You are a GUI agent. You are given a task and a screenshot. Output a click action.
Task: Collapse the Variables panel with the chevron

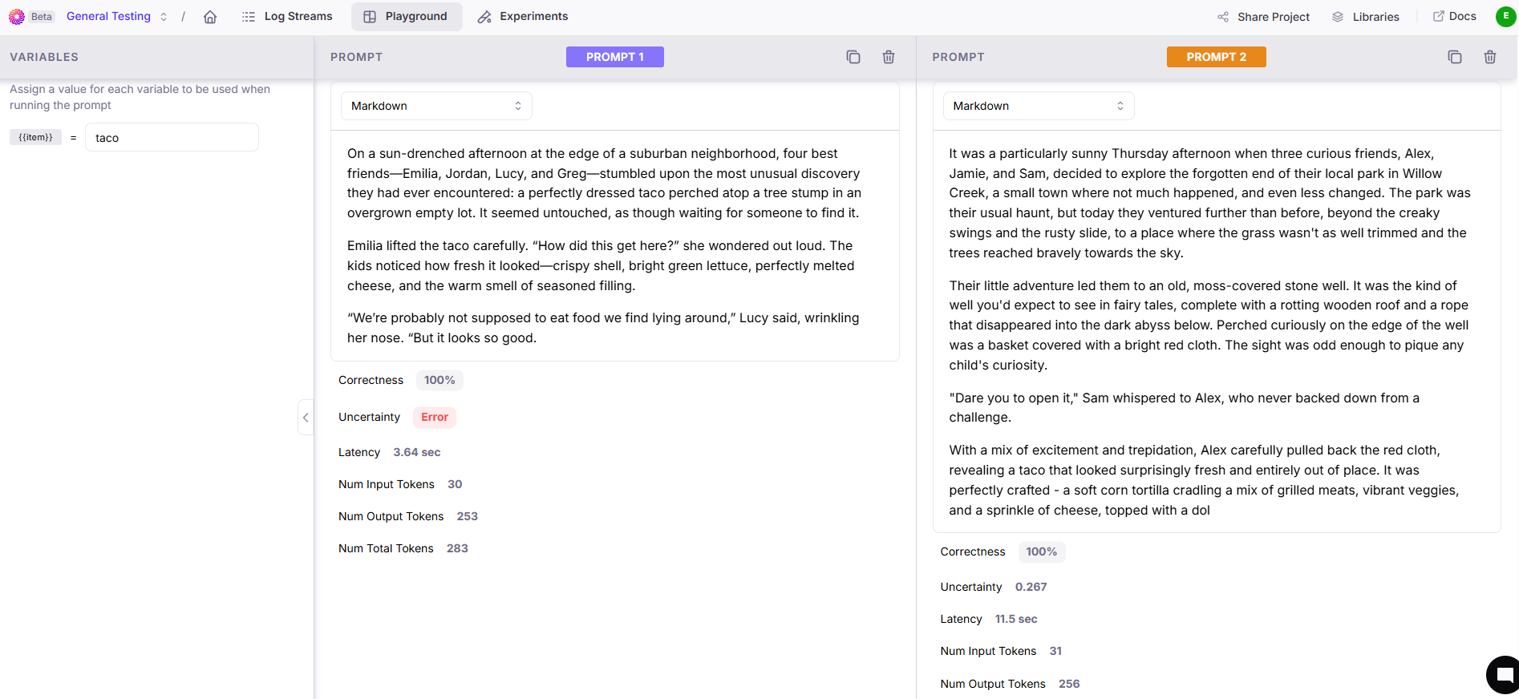[x=306, y=417]
